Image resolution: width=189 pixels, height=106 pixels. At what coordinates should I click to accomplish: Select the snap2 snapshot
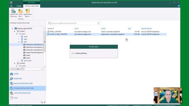tap(28, 55)
